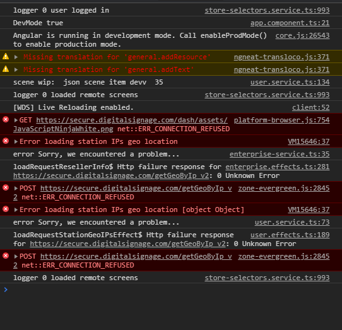Open VM15646:37 on the [object Object] error row
The image size is (342, 330).
pyautogui.click(x=309, y=210)
